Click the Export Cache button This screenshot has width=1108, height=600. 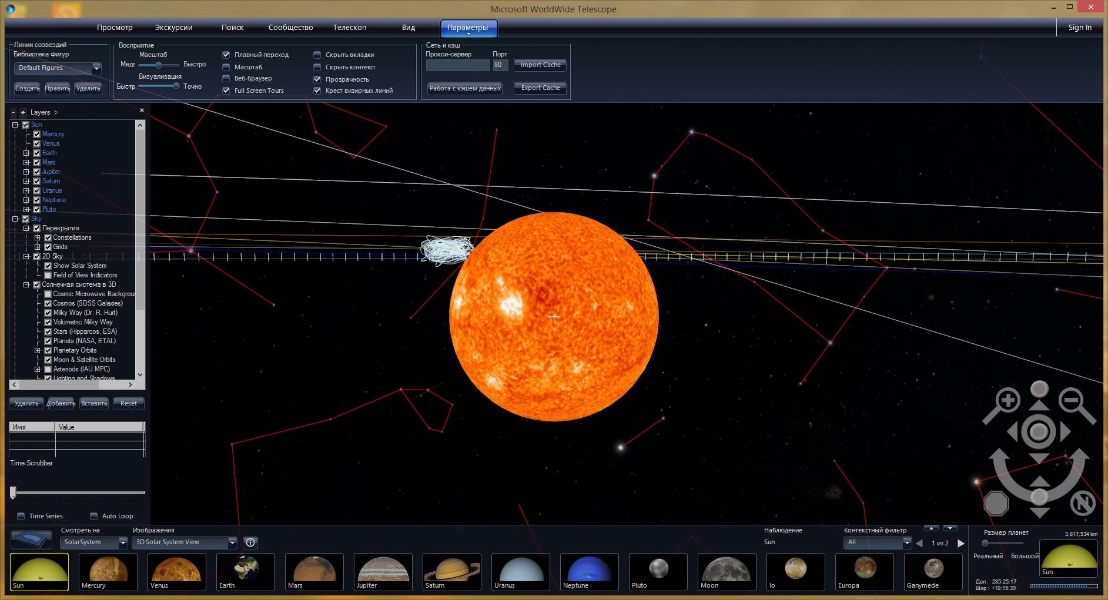click(540, 88)
